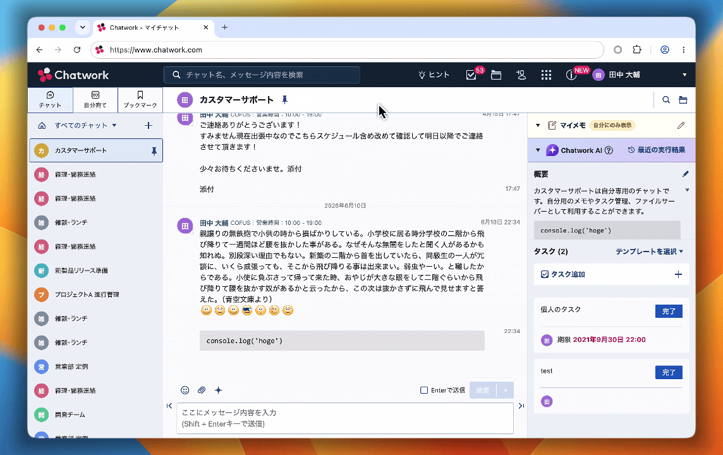
Task: Switch to 自分宛て tab
Action: pyautogui.click(x=95, y=100)
